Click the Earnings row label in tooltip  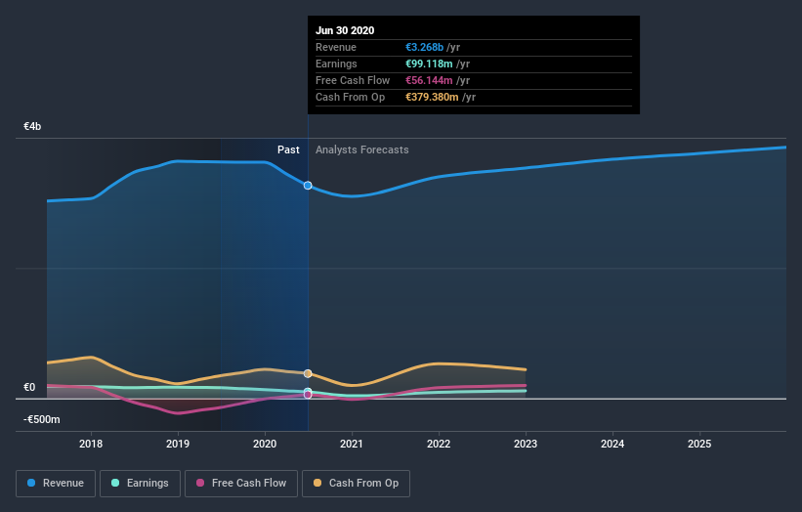pos(337,64)
